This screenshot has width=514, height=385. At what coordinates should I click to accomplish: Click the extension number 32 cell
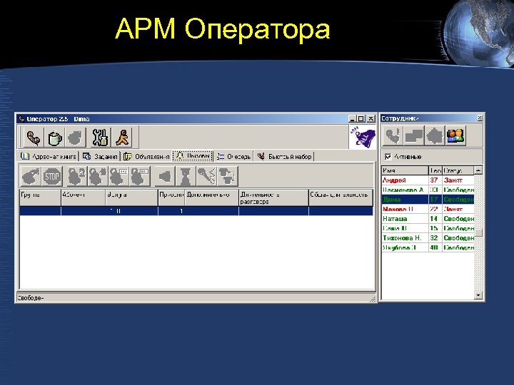(x=435, y=238)
